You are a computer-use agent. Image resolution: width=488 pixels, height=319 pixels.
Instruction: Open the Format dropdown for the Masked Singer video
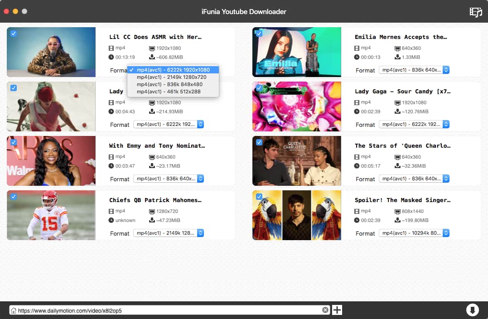pos(414,233)
